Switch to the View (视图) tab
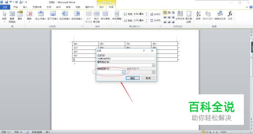 (78, 7)
